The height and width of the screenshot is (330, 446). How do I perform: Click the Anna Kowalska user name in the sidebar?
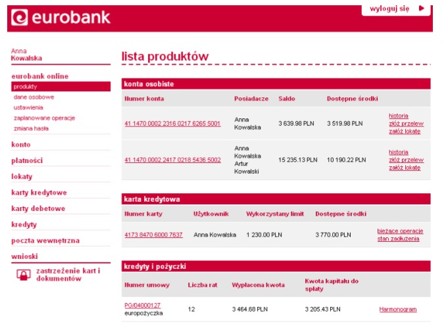pyautogui.click(x=26, y=55)
